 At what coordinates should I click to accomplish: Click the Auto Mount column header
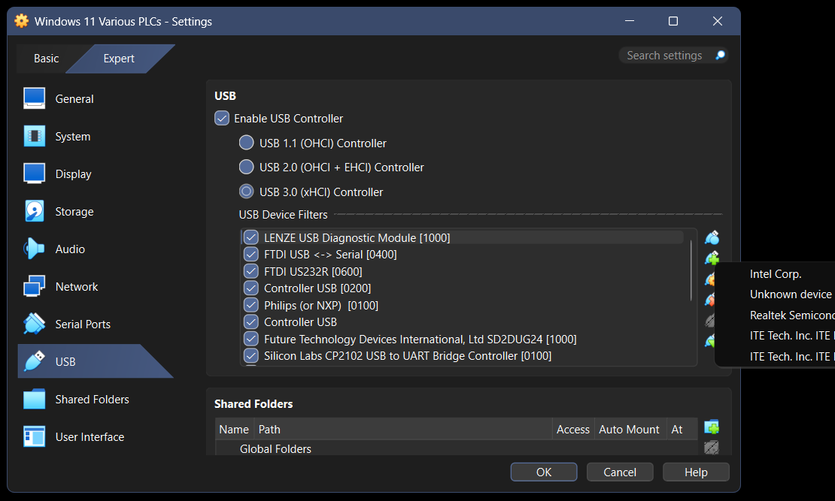pyautogui.click(x=630, y=429)
